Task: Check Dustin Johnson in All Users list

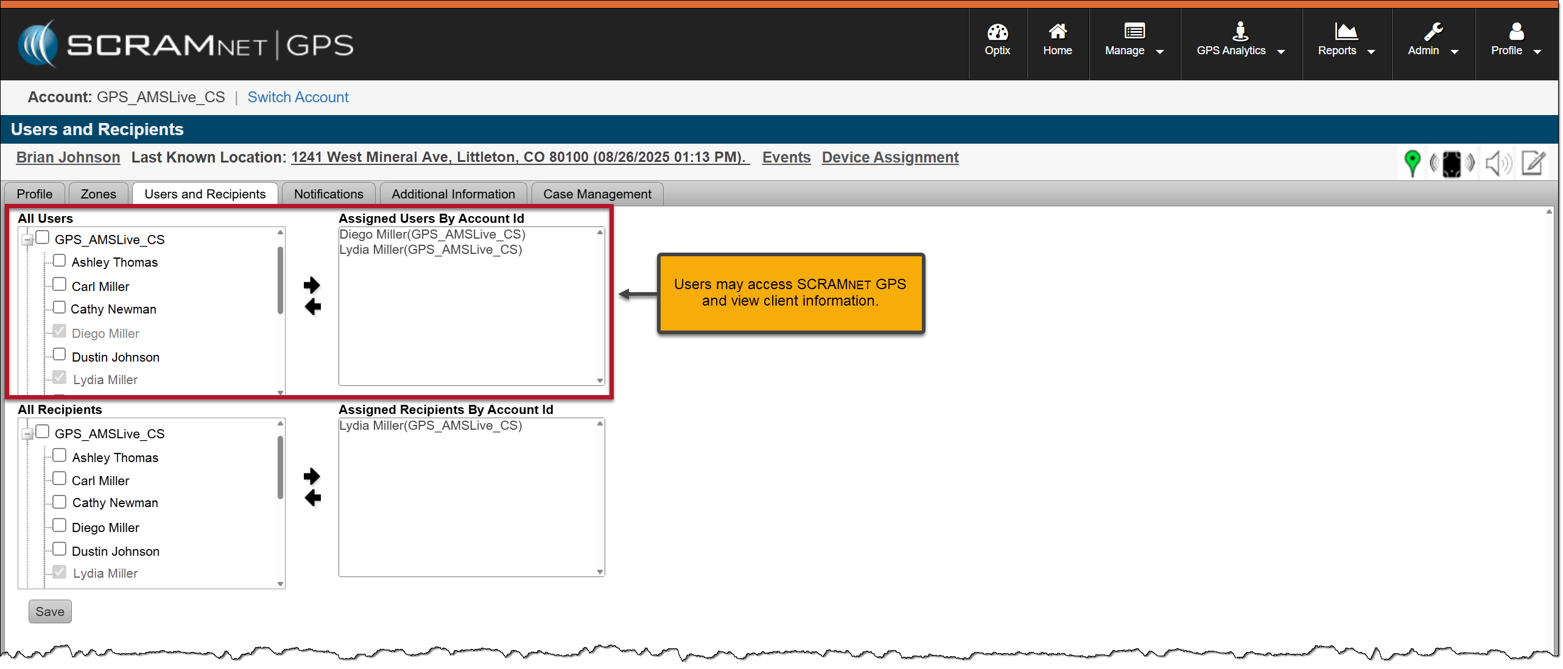Action: 60,355
